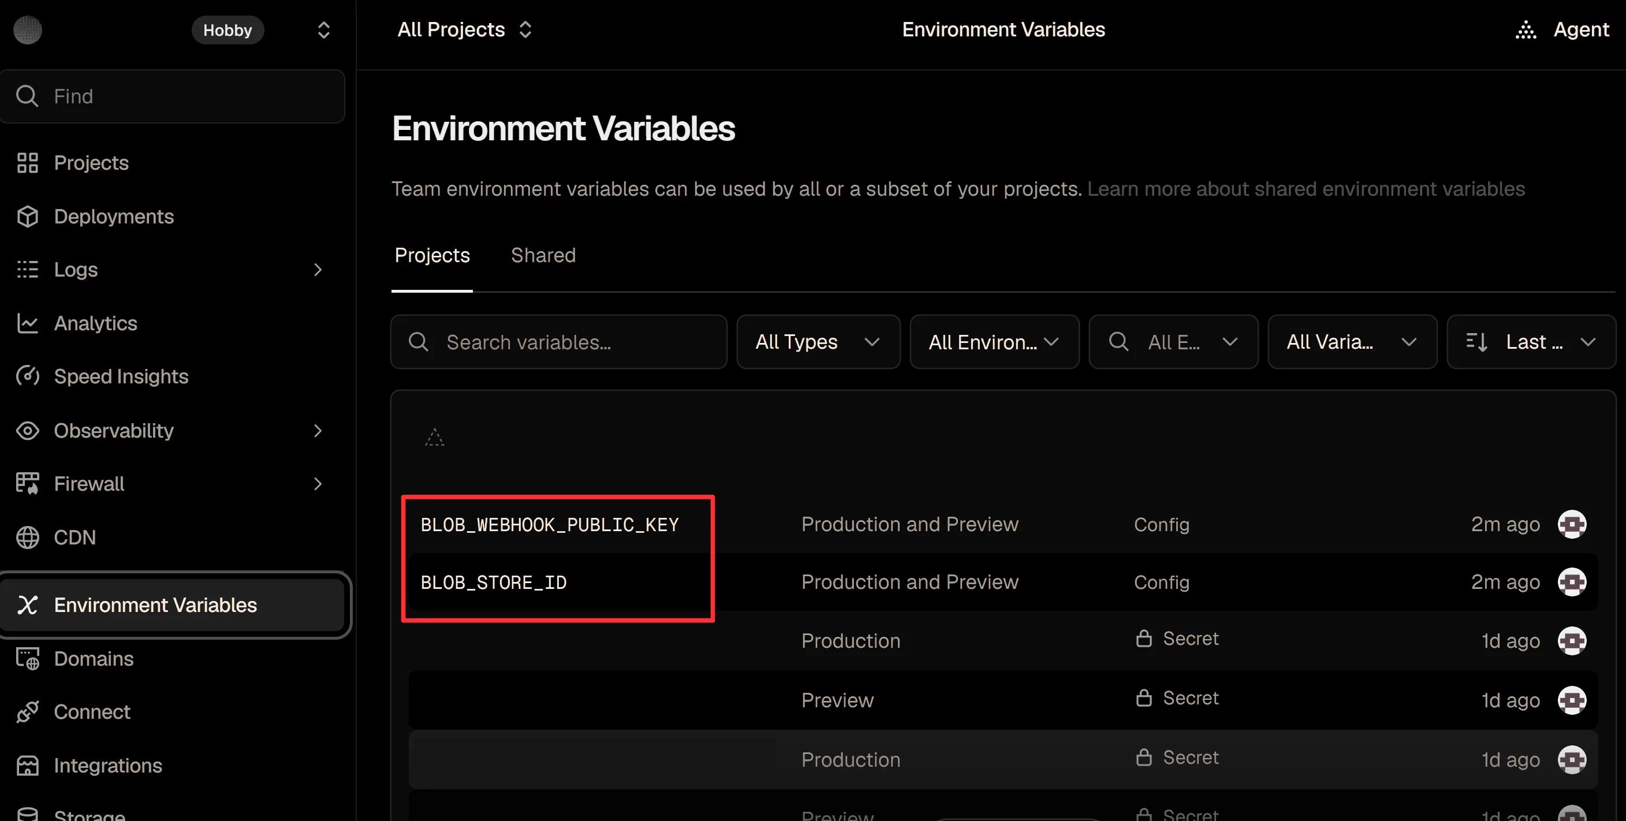Click the Observability eye icon
Viewport: 1626px width, 821px height.
(x=27, y=430)
